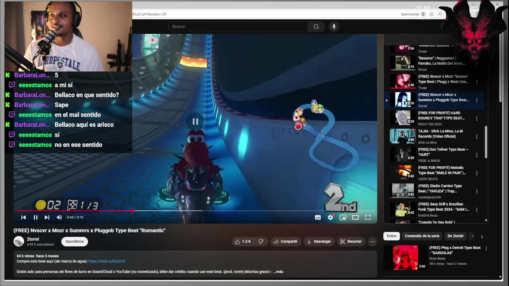509x286 pixels.
Task: Play Don Toliver Type Beat "HURT" thumbnail
Action: point(402,154)
